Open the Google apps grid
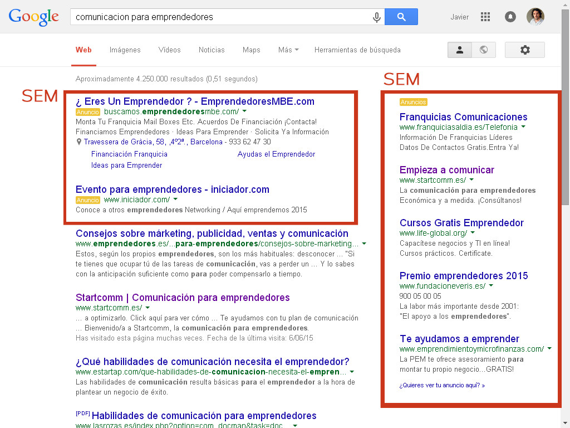The image size is (570, 428). pyautogui.click(x=485, y=17)
